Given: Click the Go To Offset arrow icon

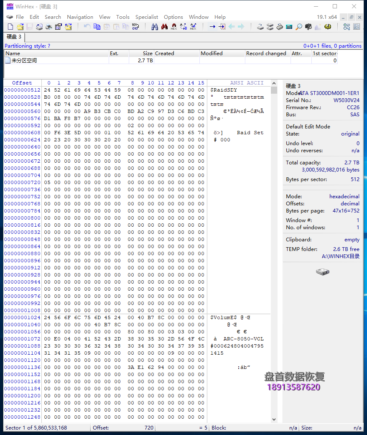Looking at the screenshot, I should [x=212, y=27].
